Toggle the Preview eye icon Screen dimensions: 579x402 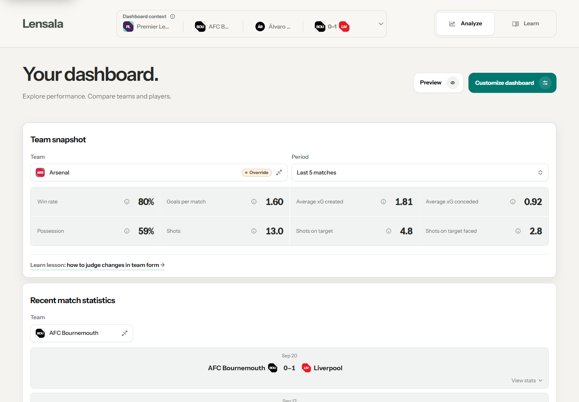[x=453, y=83]
